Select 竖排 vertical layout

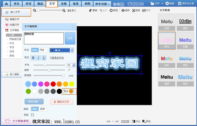pos(42,109)
